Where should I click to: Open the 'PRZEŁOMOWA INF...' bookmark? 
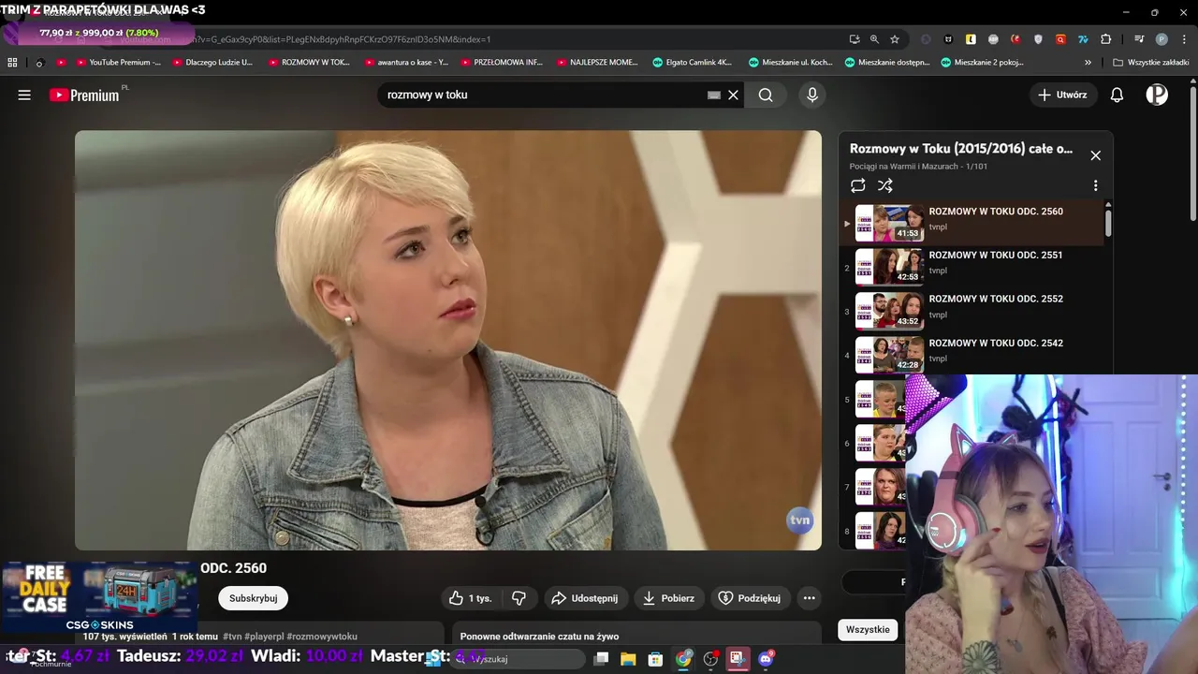[x=501, y=63]
